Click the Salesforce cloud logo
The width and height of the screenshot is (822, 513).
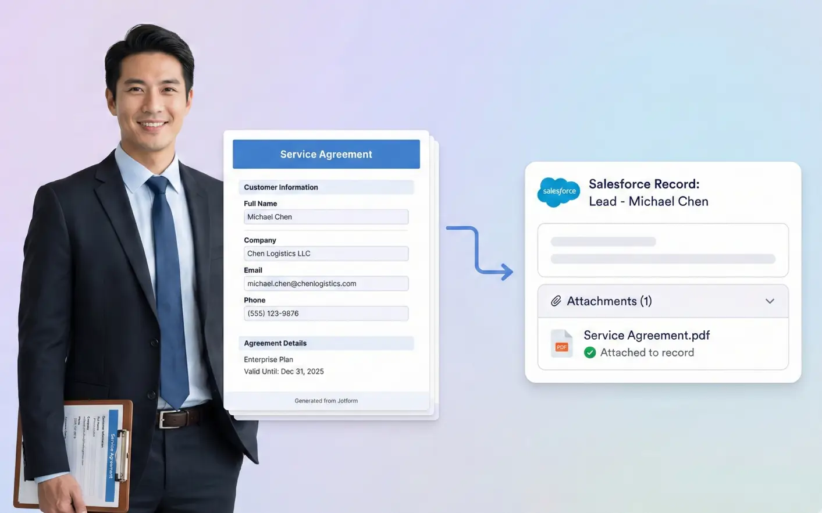point(558,192)
